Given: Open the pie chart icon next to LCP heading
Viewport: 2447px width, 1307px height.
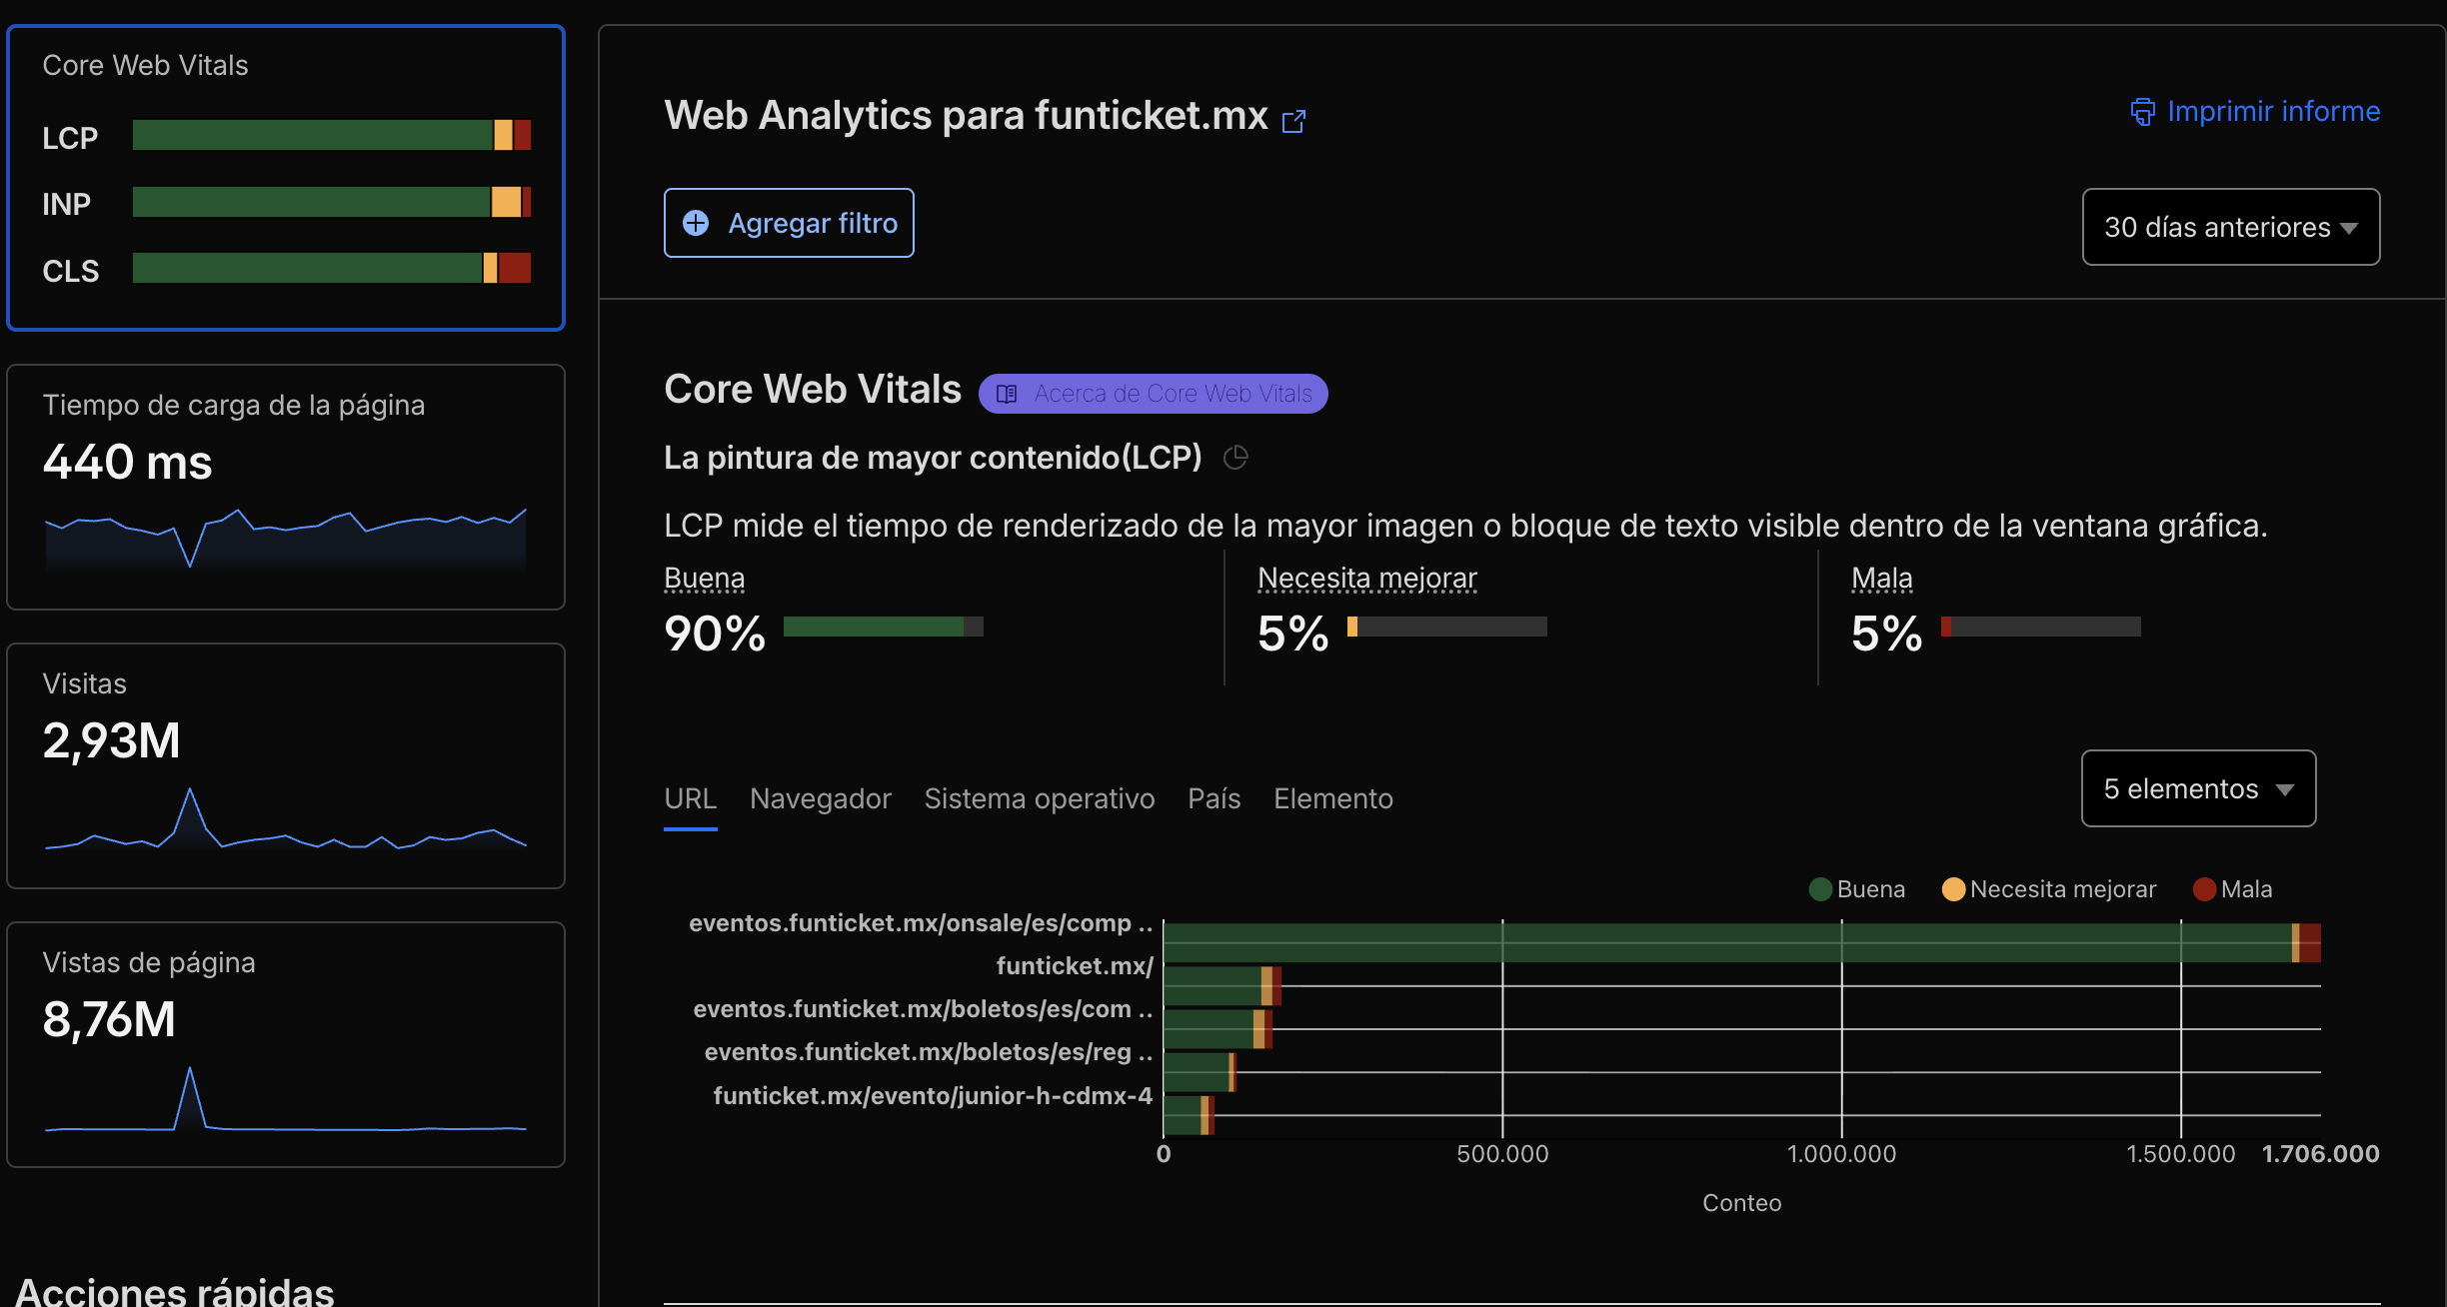Looking at the screenshot, I should pyautogui.click(x=1236, y=458).
